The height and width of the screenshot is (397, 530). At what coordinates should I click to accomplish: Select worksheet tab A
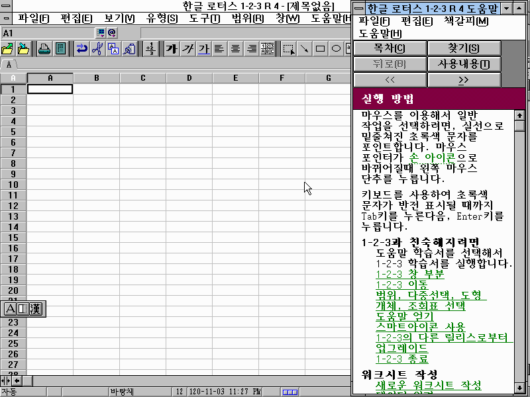(x=9, y=64)
